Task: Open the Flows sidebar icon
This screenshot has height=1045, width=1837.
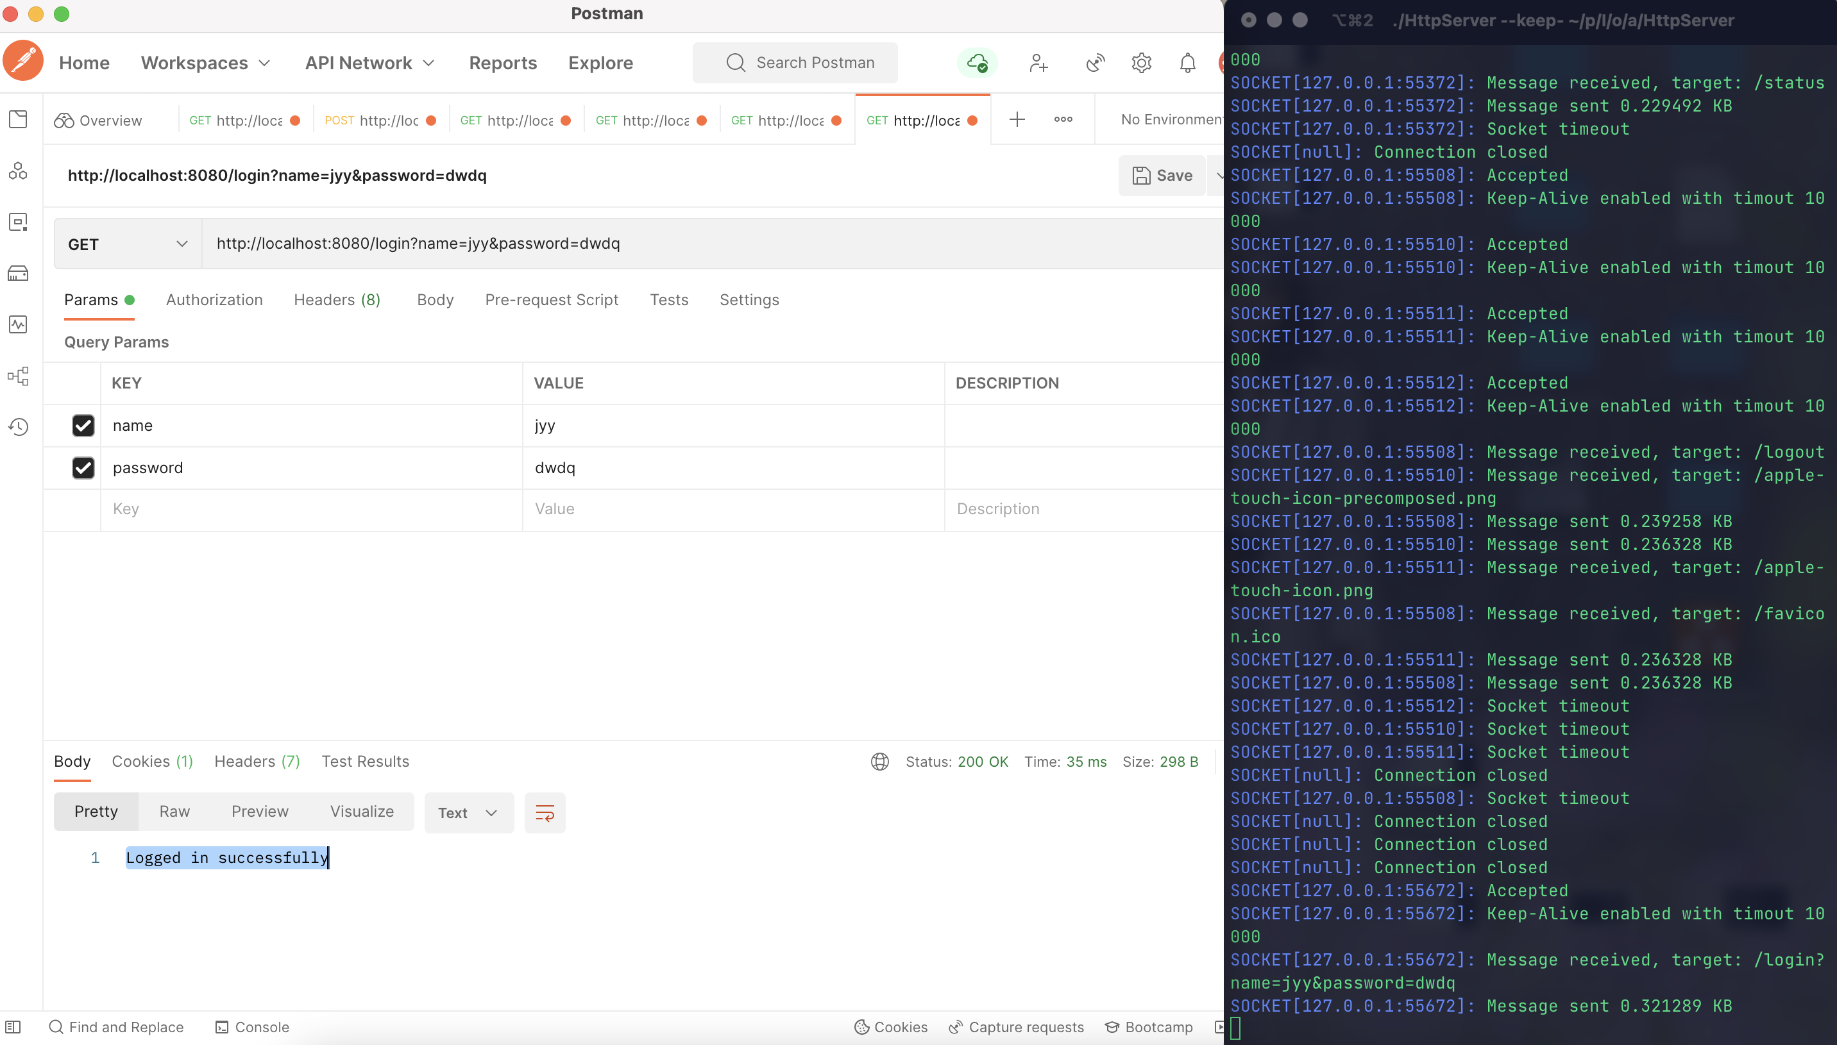Action: (x=19, y=376)
